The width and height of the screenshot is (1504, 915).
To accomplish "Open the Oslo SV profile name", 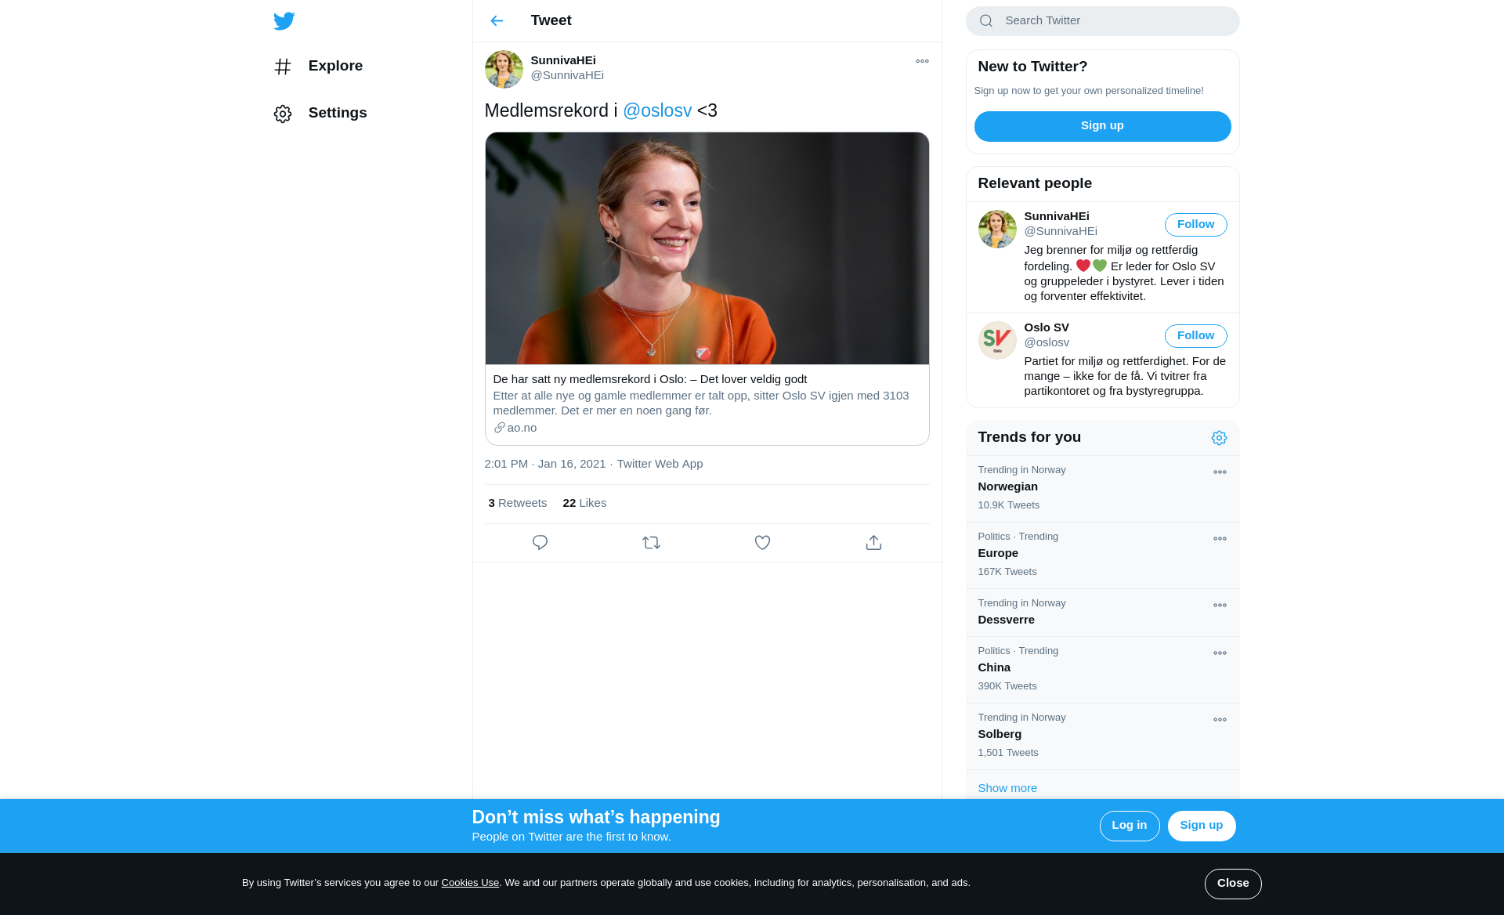I will 1047,327.
